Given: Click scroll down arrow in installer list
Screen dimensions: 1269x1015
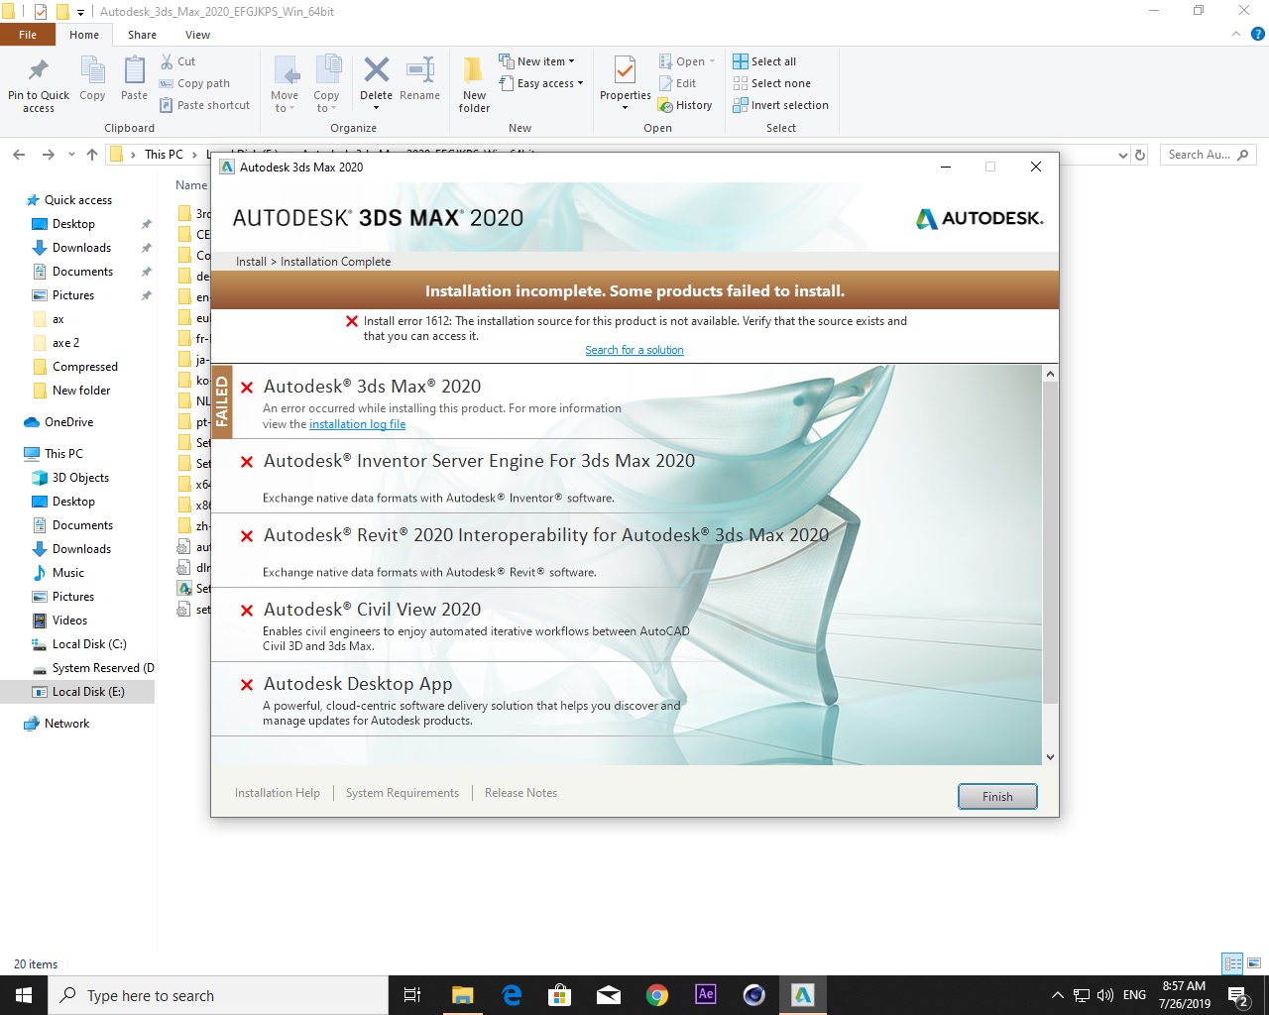Looking at the screenshot, I should click(x=1050, y=757).
